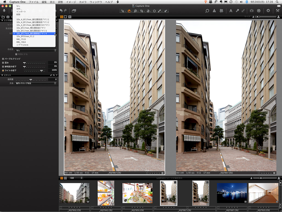This screenshot has height=212, width=282.
Task: Click インポート in the popup menu
Action: click(x=21, y=12)
